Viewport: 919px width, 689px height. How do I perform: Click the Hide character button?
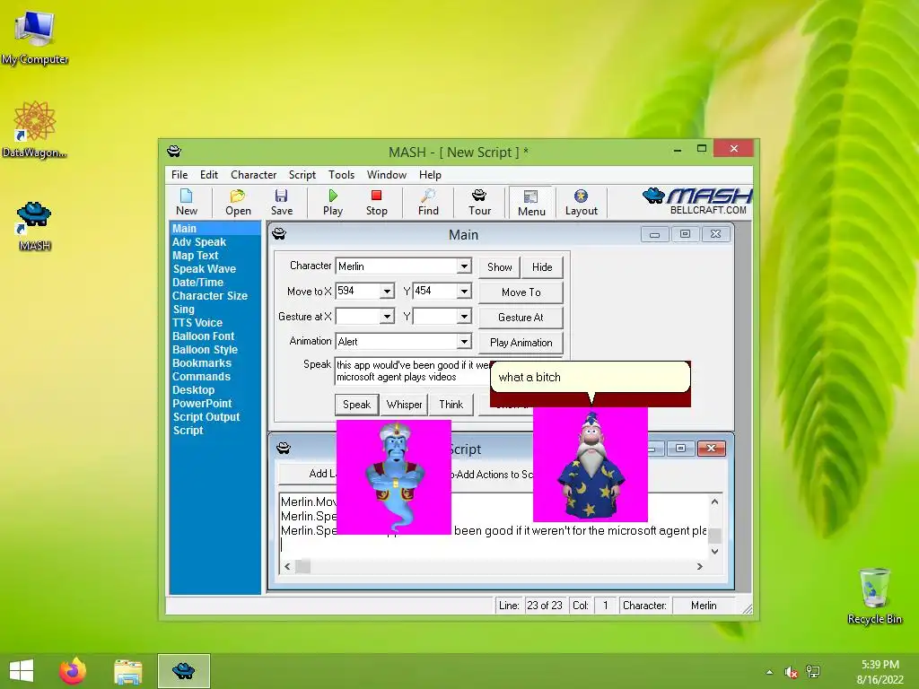tap(542, 267)
